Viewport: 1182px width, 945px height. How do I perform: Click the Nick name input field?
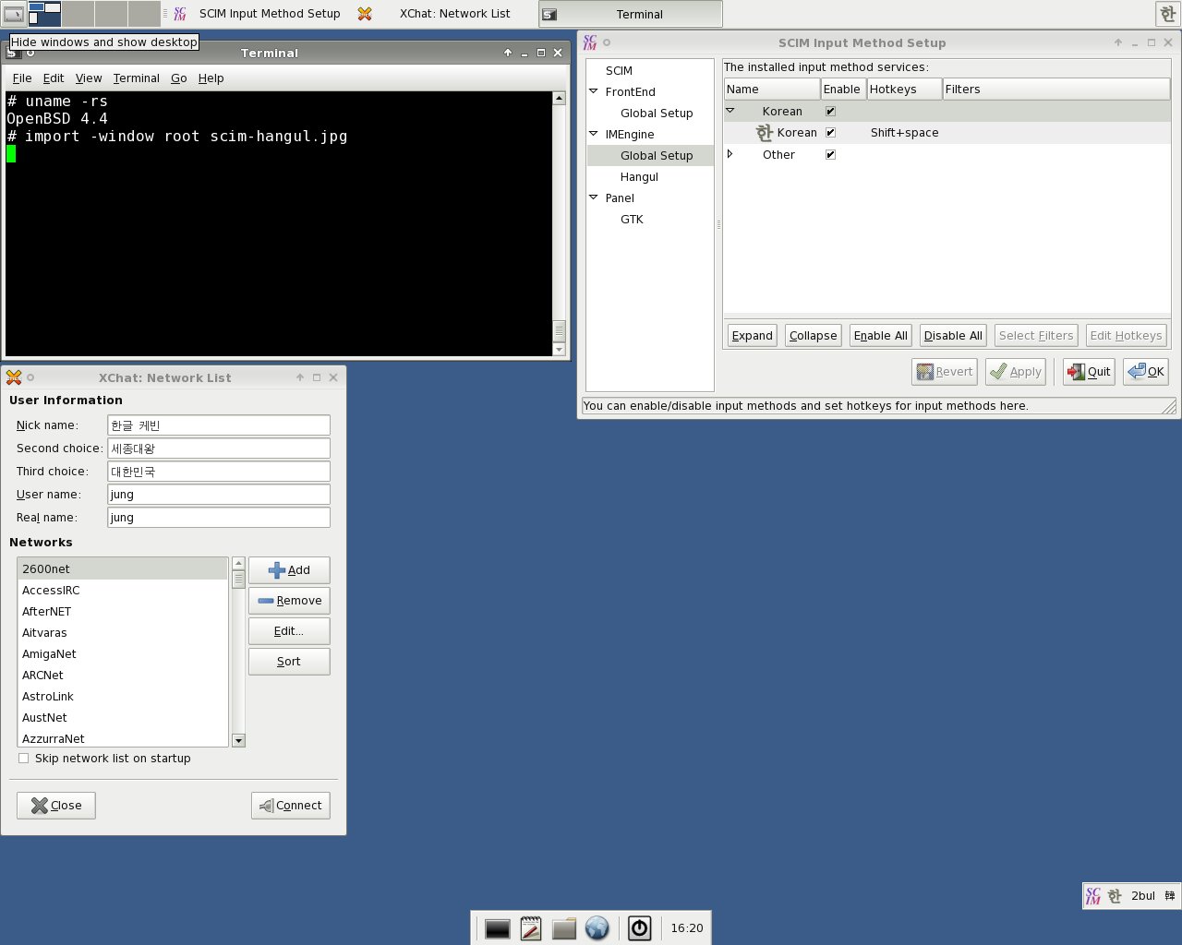pos(219,425)
